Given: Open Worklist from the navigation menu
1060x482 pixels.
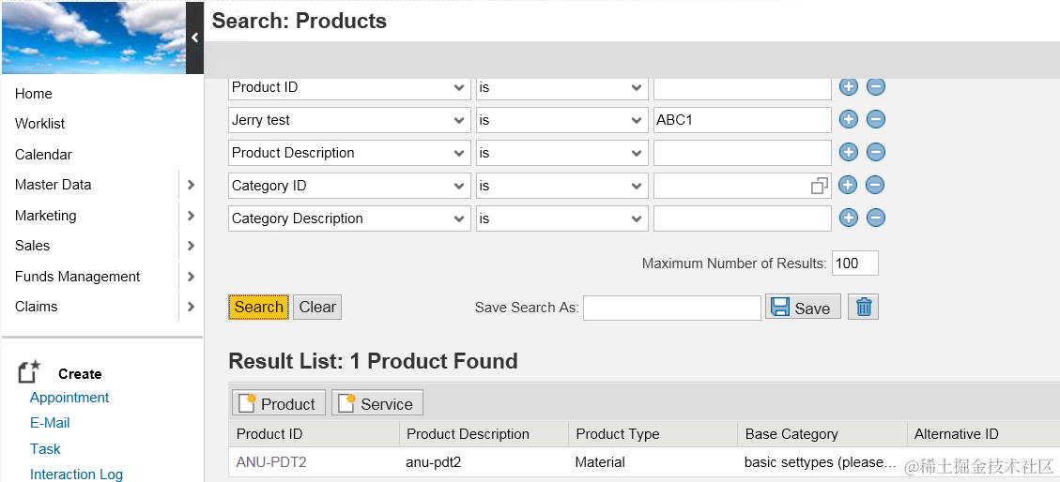Looking at the screenshot, I should 40,124.
